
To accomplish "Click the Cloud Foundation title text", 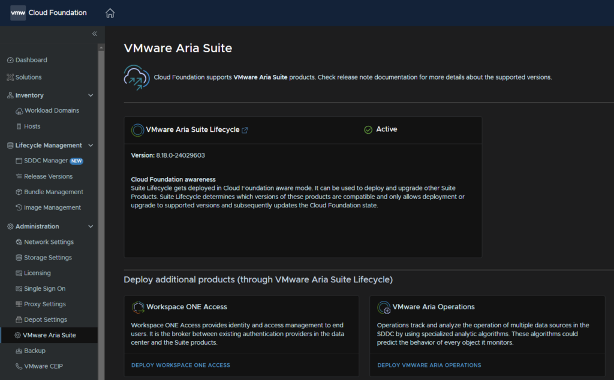I will pyautogui.click(x=58, y=13).
